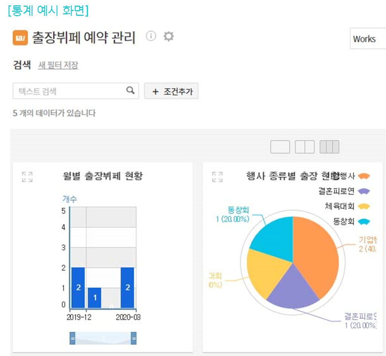Screen dimensions: 386x356
Task: Toggle 동창회 legend item
Action: [x=351, y=221]
